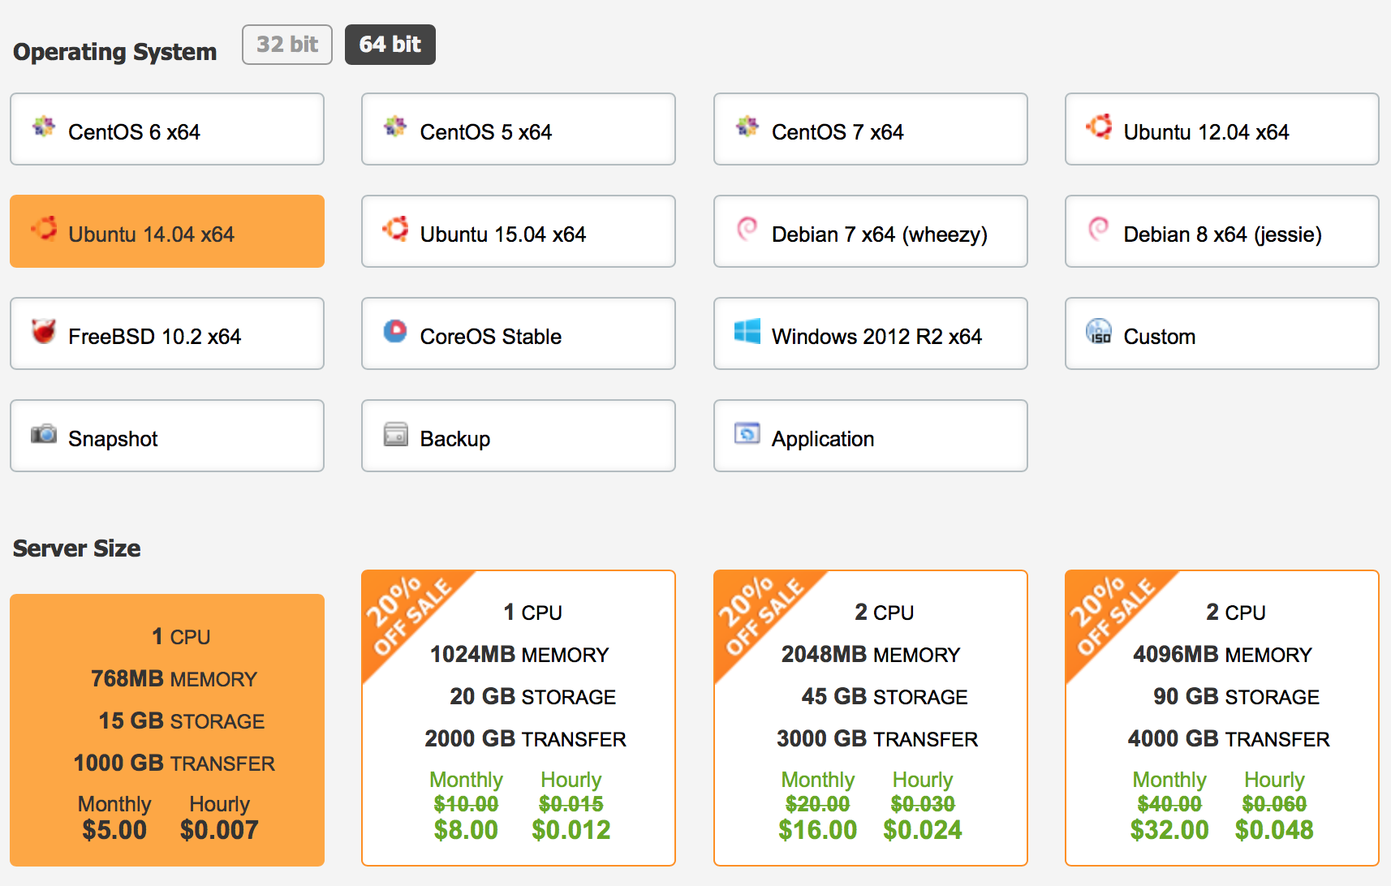Choose Ubuntu 15.04 x64 operating system

click(x=519, y=231)
